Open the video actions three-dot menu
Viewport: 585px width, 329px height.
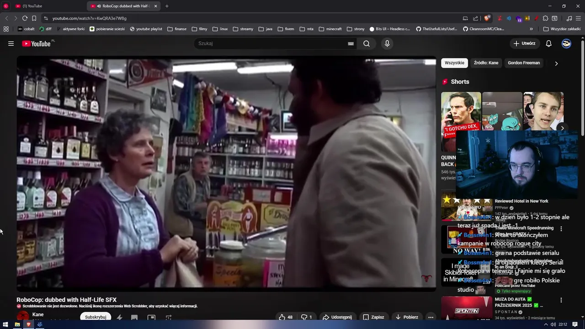click(x=431, y=317)
